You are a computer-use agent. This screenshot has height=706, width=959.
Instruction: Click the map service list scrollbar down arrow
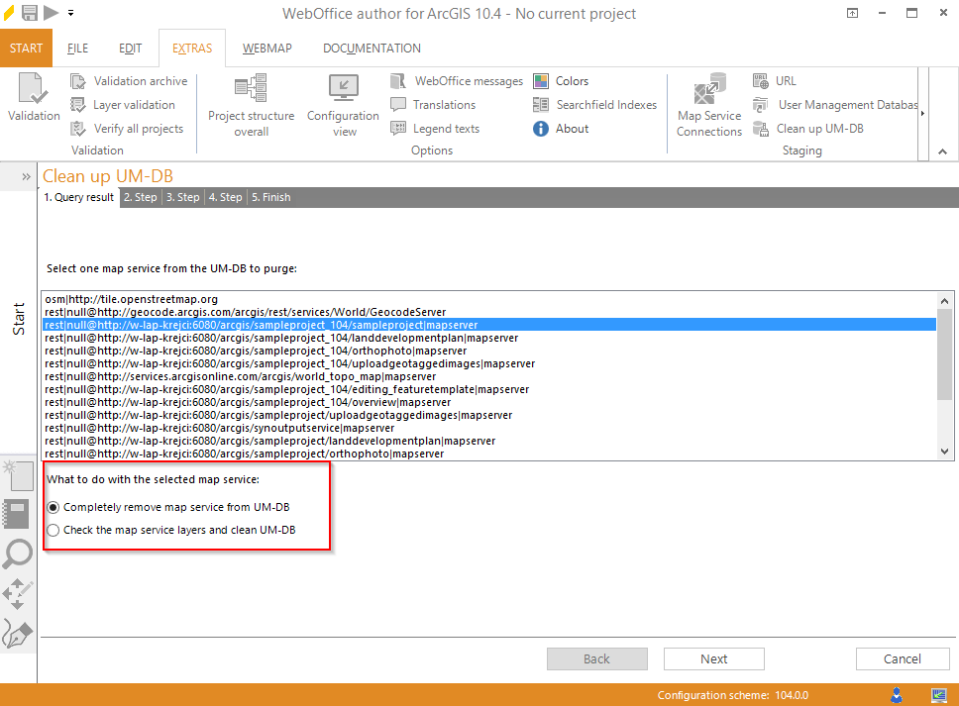tap(944, 451)
